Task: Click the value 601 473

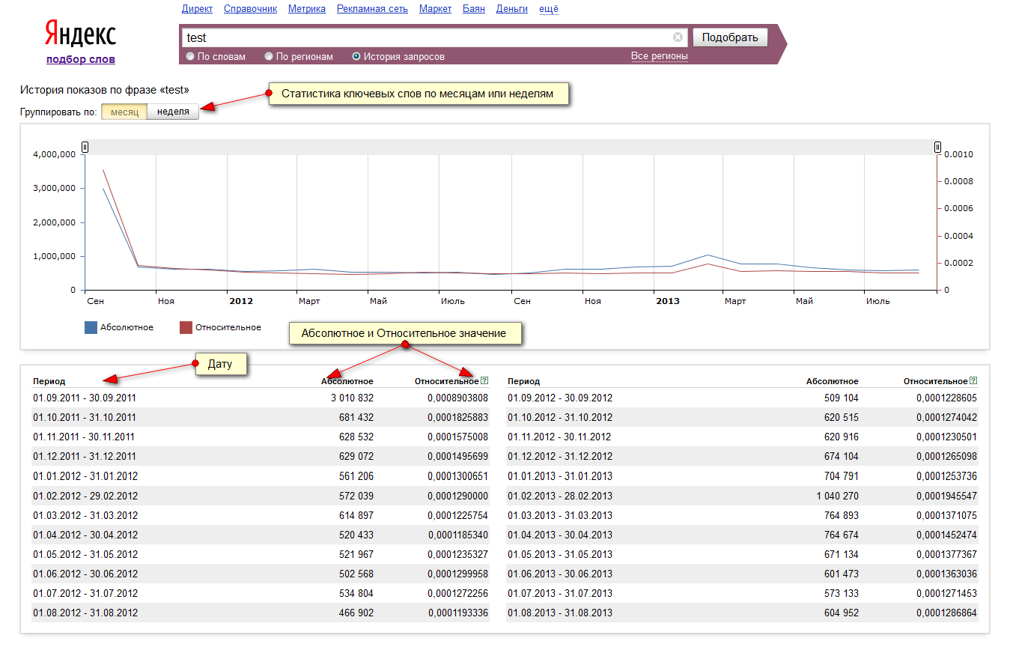Action: (x=842, y=574)
